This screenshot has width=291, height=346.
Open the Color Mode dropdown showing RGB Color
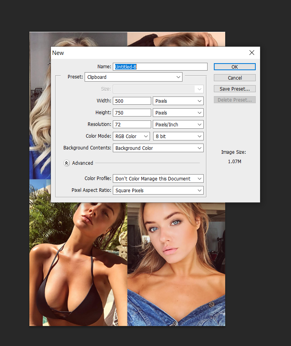(131, 137)
